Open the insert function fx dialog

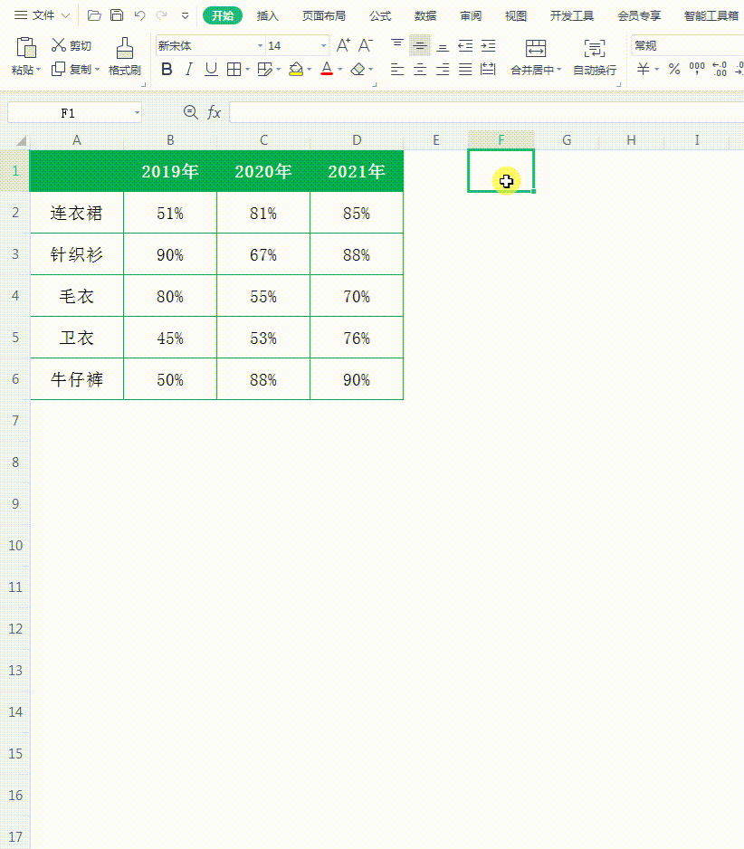(x=214, y=112)
